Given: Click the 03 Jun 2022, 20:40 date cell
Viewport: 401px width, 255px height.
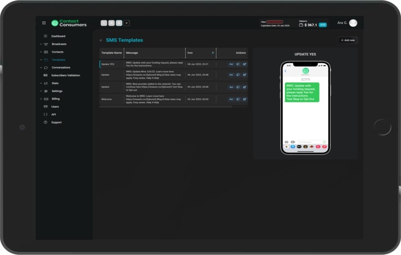Looking at the screenshot, I should 198,87.
